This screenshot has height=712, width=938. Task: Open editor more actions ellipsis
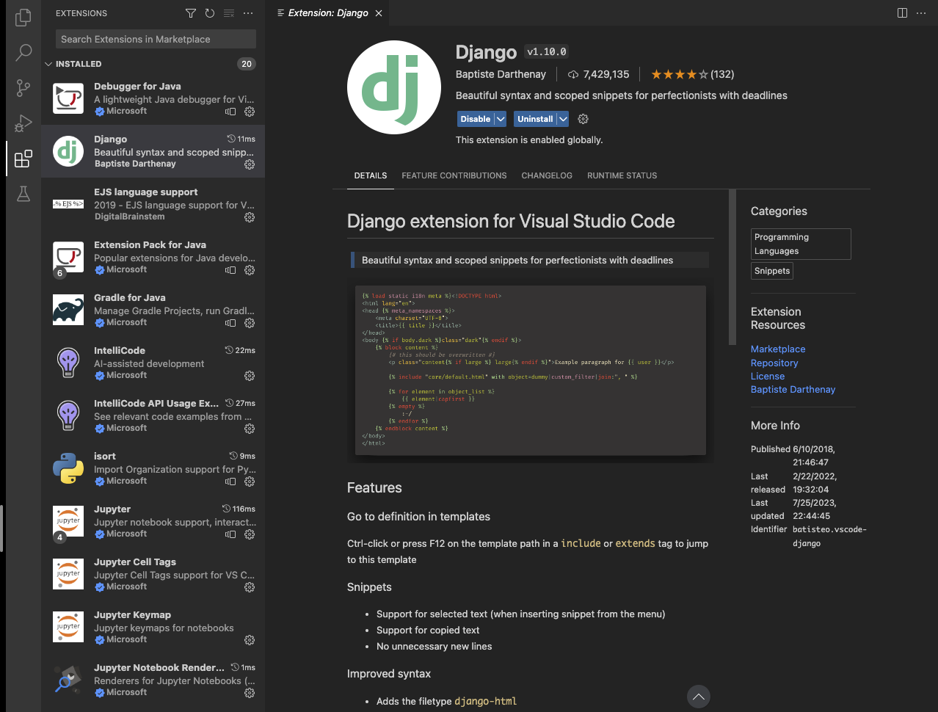pyautogui.click(x=921, y=13)
